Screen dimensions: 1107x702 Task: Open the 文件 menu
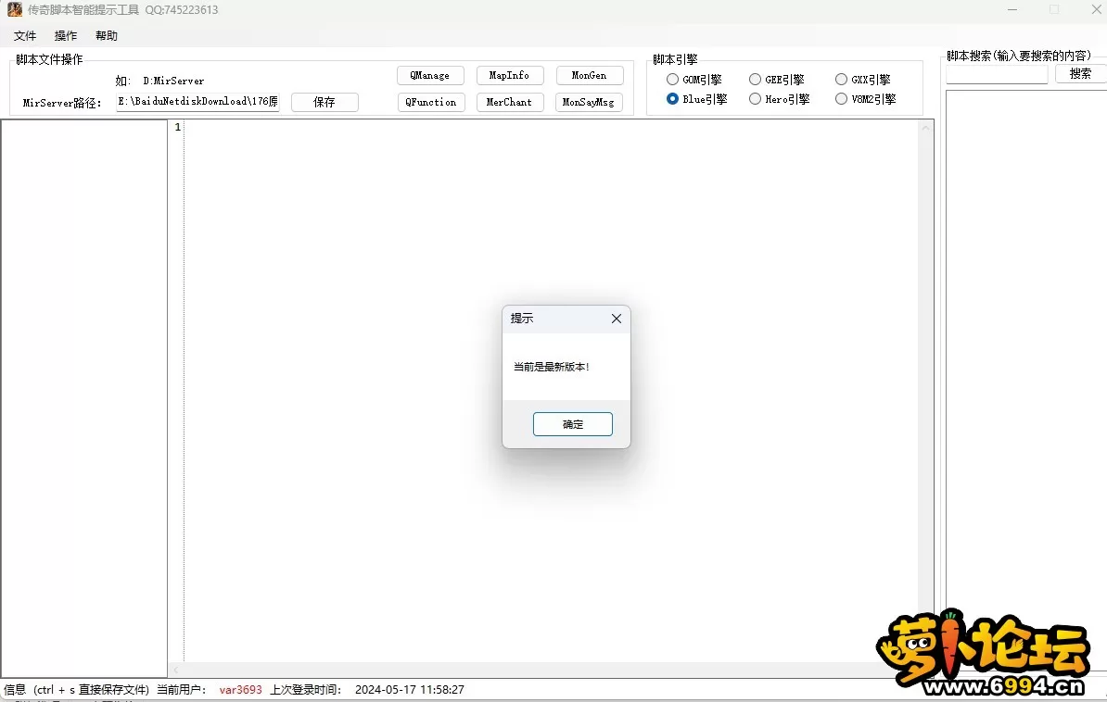point(25,36)
